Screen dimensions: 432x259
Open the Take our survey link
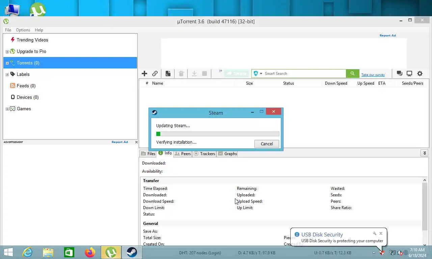(x=373, y=75)
